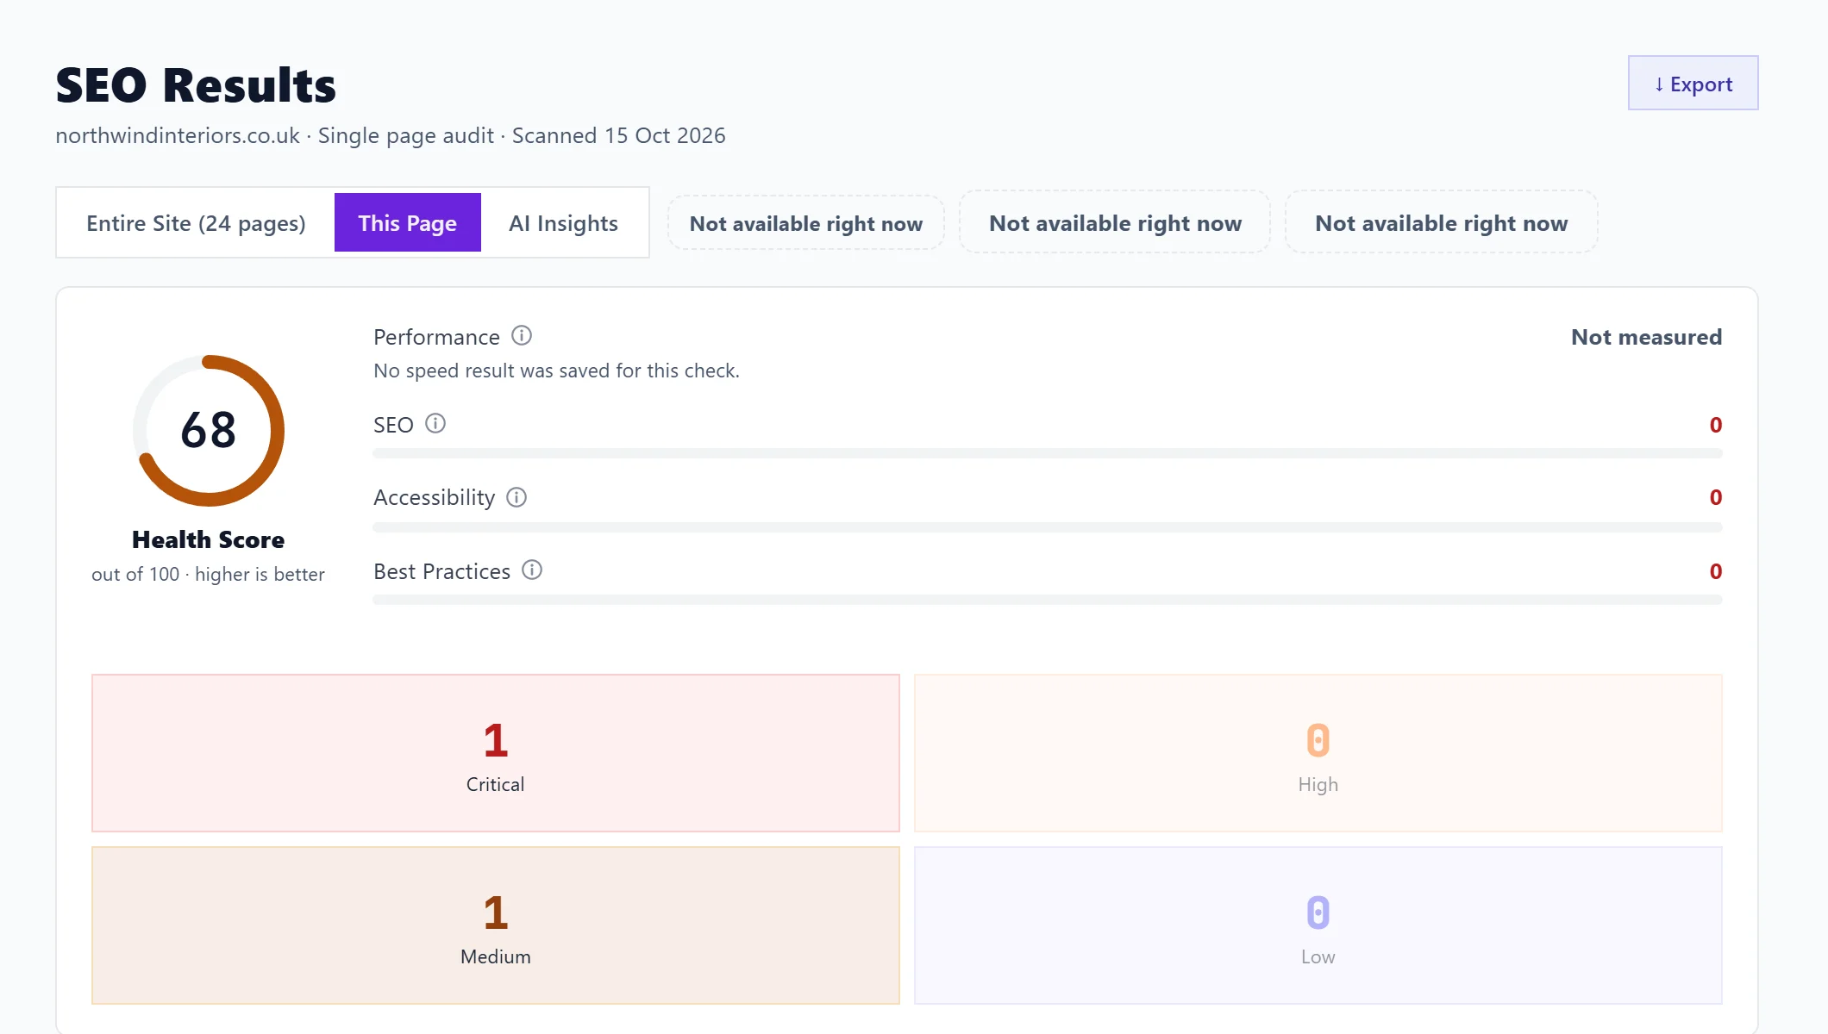Select the Low issues card
1828x1034 pixels.
[1318, 925]
